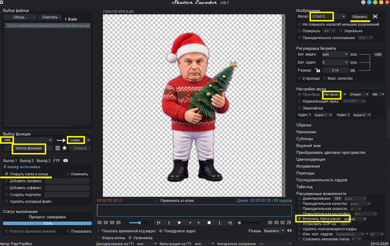
Task: Expand the Обрезка section
Action: point(304,125)
